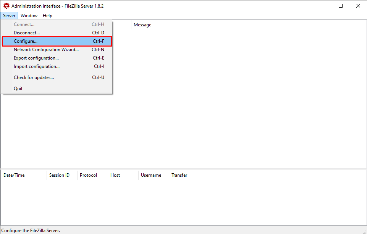Select Check for updates... entry
Image resolution: width=367 pixels, height=234 pixels.
tap(57, 77)
